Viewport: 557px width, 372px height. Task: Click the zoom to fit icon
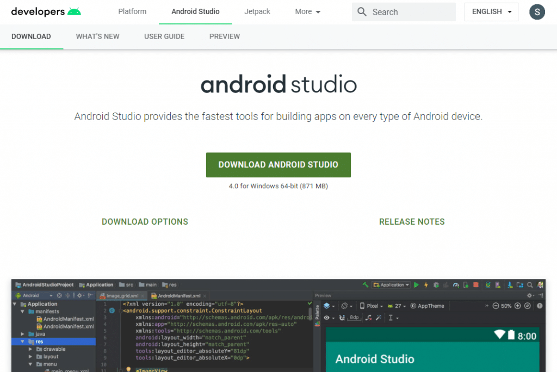pyautogui.click(x=528, y=306)
